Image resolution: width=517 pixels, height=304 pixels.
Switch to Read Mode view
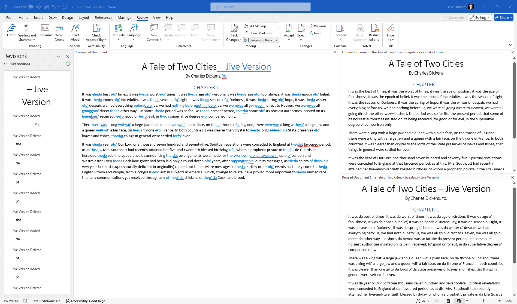pos(437,301)
